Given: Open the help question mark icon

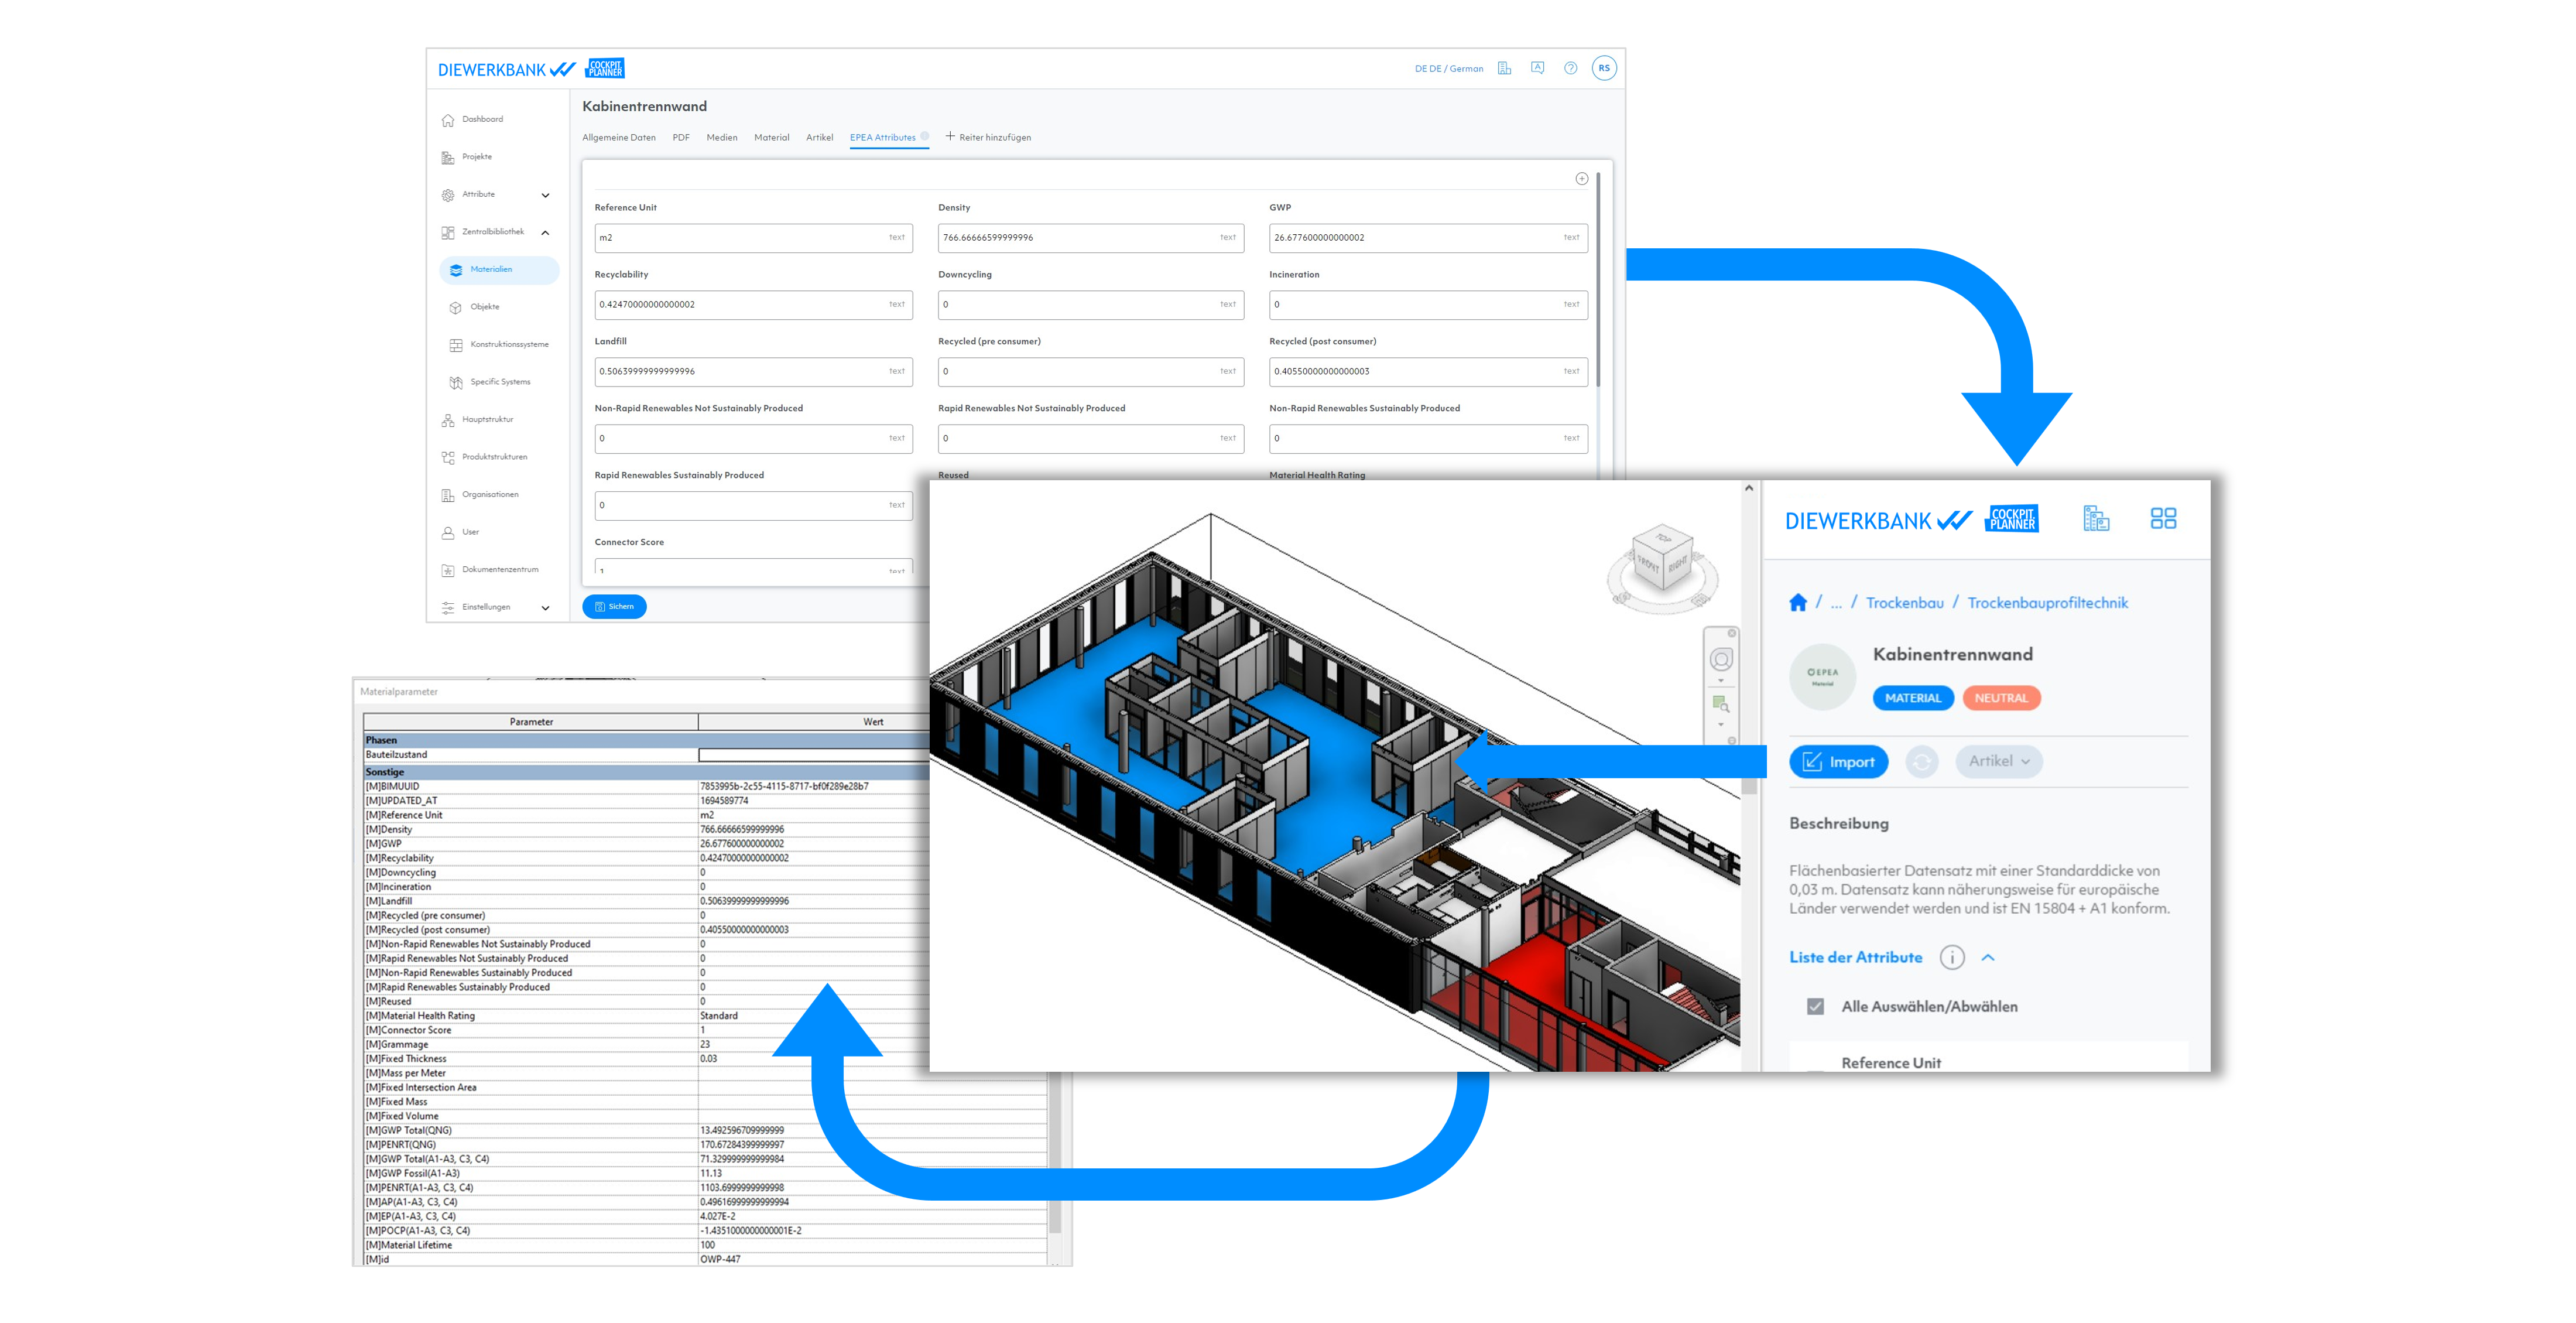Looking at the screenshot, I should 1570,68.
